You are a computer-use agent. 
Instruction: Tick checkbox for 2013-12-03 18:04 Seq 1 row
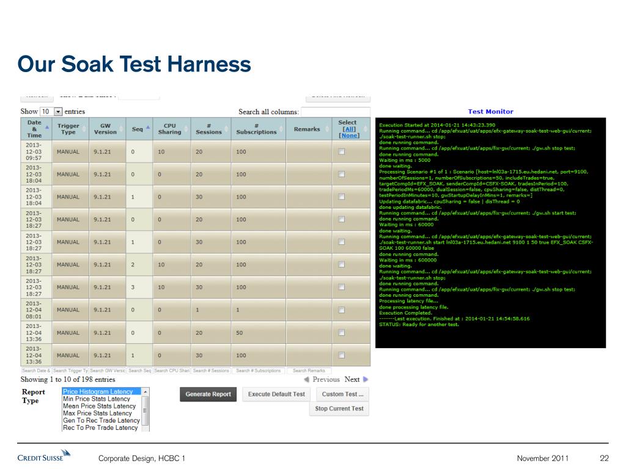click(341, 197)
